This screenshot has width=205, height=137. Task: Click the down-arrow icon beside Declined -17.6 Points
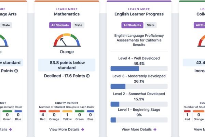88,76
